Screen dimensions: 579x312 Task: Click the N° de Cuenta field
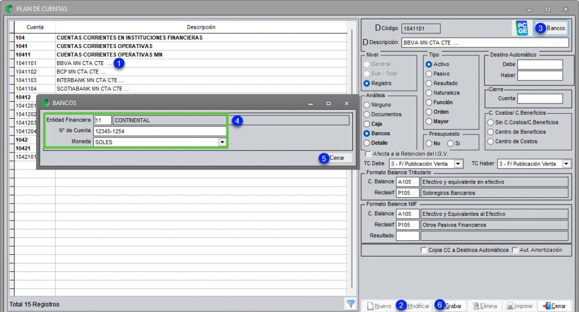(160, 131)
